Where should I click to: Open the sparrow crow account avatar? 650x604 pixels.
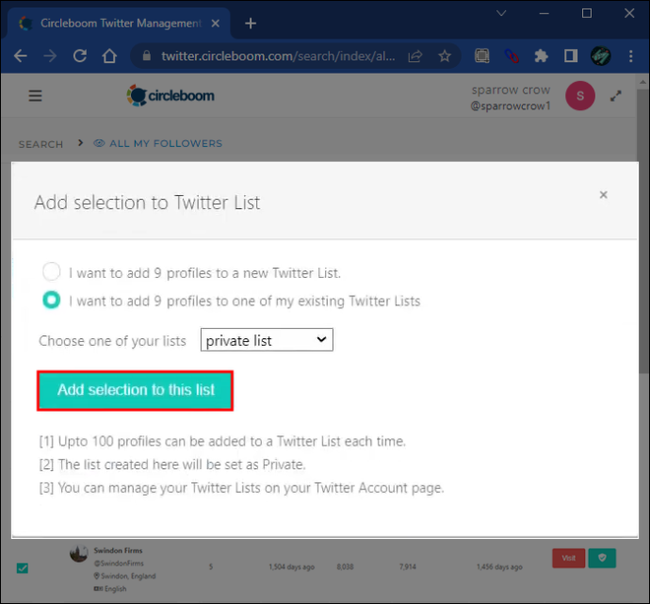pos(580,96)
